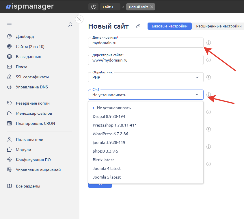This screenshot has width=244, height=219.
Task: Go to Управление DNS
Action: (32, 87)
